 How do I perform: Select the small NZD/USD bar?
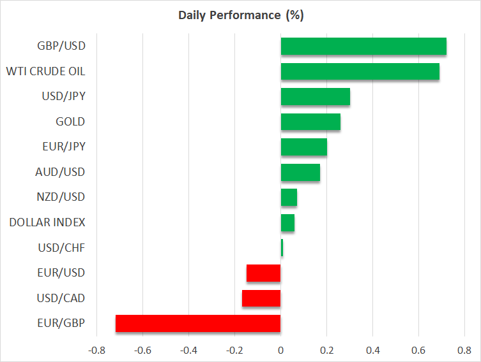pyautogui.click(x=289, y=198)
